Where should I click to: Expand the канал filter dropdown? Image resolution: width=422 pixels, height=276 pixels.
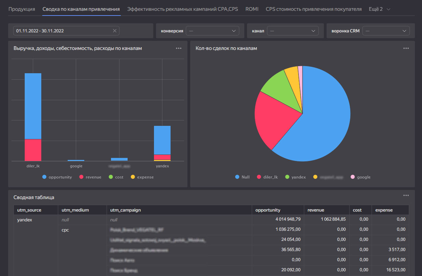coord(293,31)
